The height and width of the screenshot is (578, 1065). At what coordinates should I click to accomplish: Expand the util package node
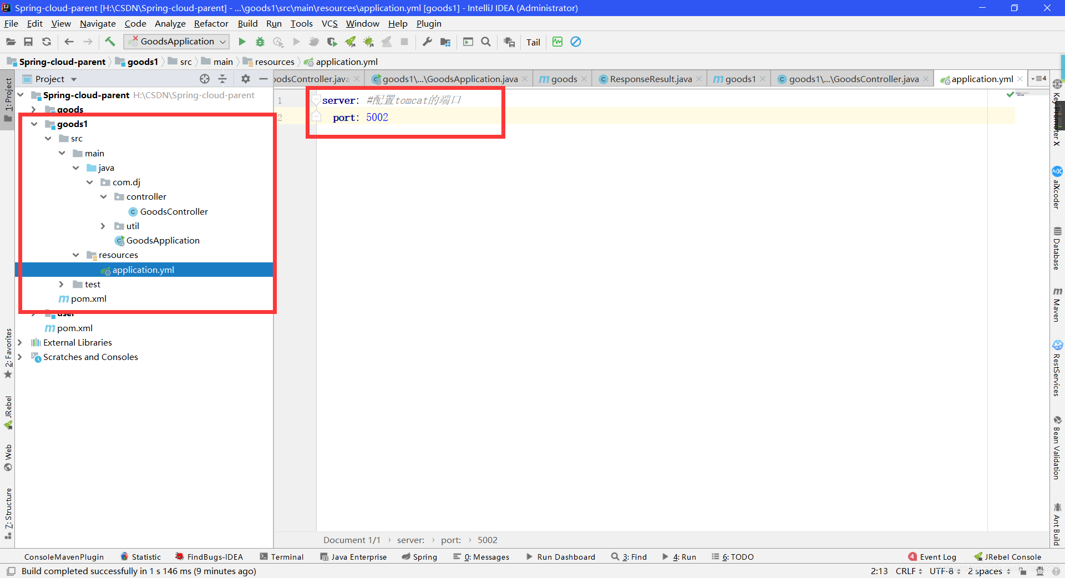tap(103, 226)
